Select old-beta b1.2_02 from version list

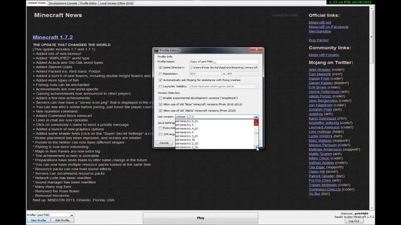coord(214,144)
